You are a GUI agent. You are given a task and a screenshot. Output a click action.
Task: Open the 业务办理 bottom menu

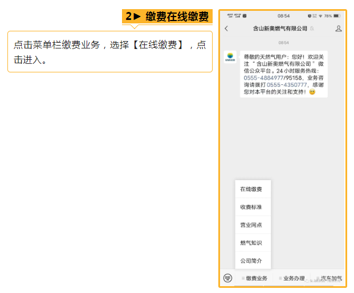click(x=292, y=278)
